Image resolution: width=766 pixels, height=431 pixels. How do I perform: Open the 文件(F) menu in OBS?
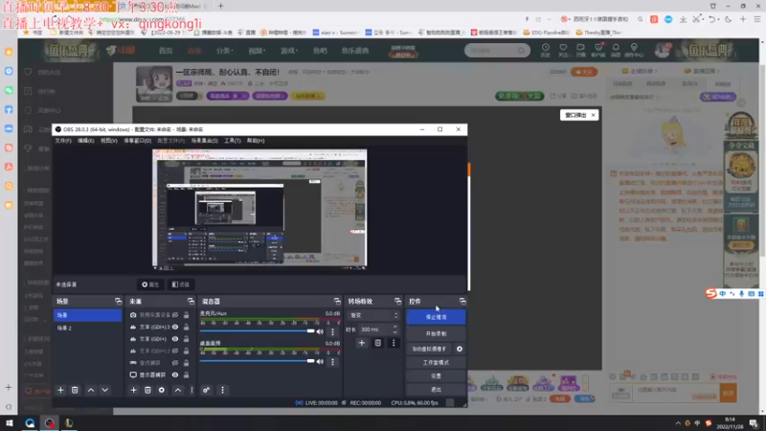[63, 141]
